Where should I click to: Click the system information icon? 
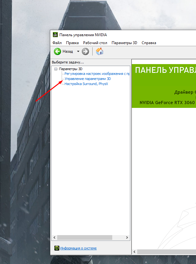(57, 248)
